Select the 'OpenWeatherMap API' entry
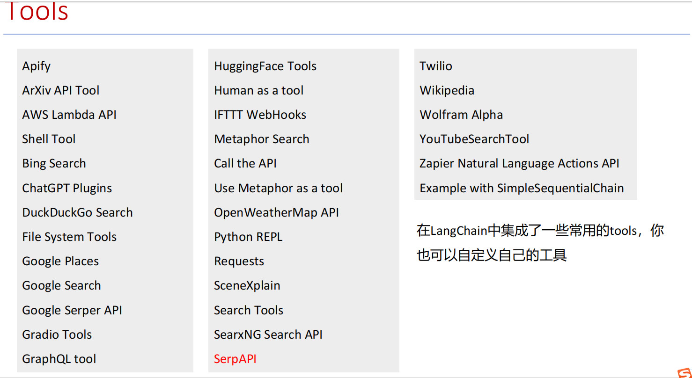This screenshot has height=378, width=692. click(277, 213)
